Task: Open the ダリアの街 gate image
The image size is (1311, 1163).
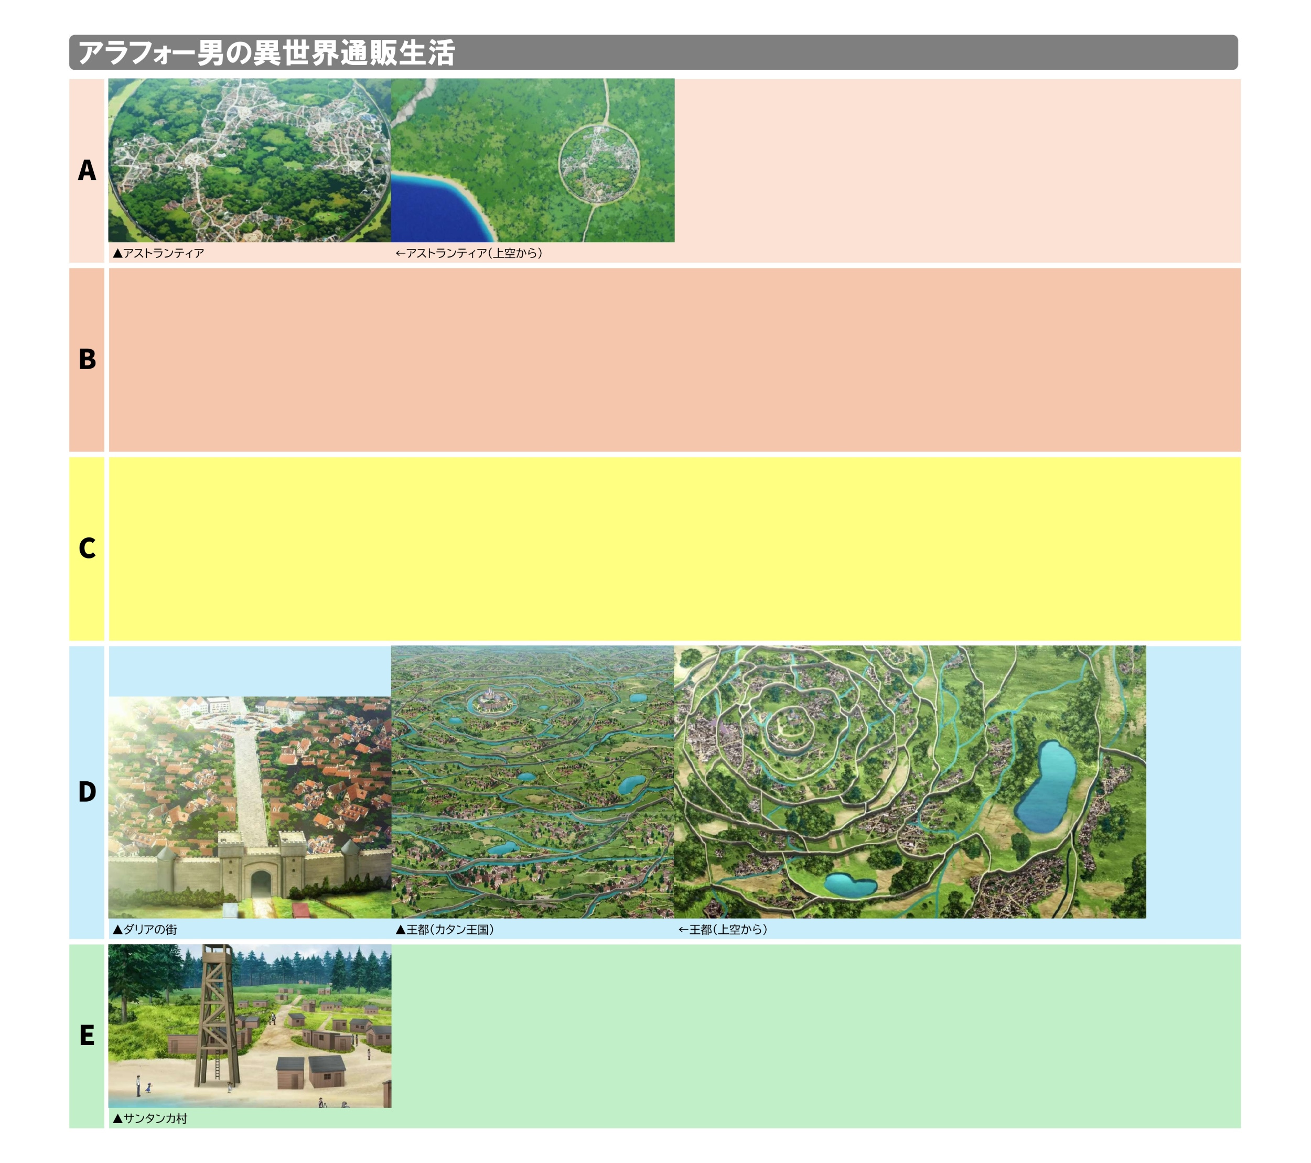Action: tap(250, 807)
